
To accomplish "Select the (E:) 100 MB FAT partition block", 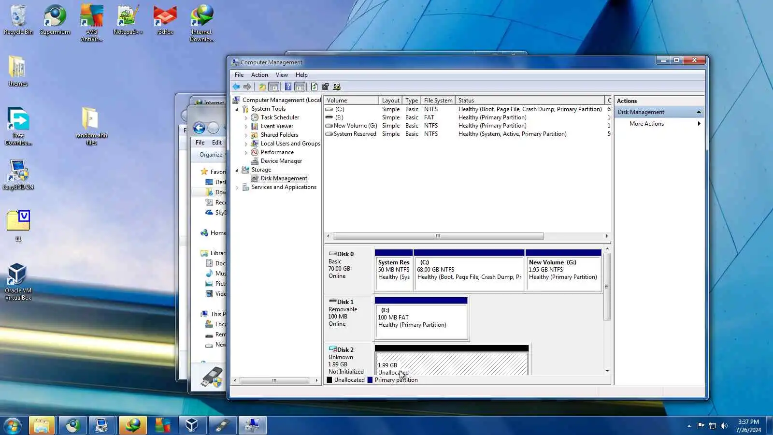I will (x=421, y=318).
